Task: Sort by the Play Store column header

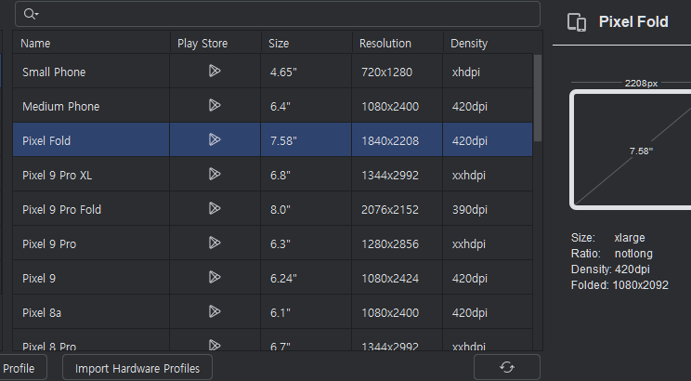Action: (x=215, y=44)
